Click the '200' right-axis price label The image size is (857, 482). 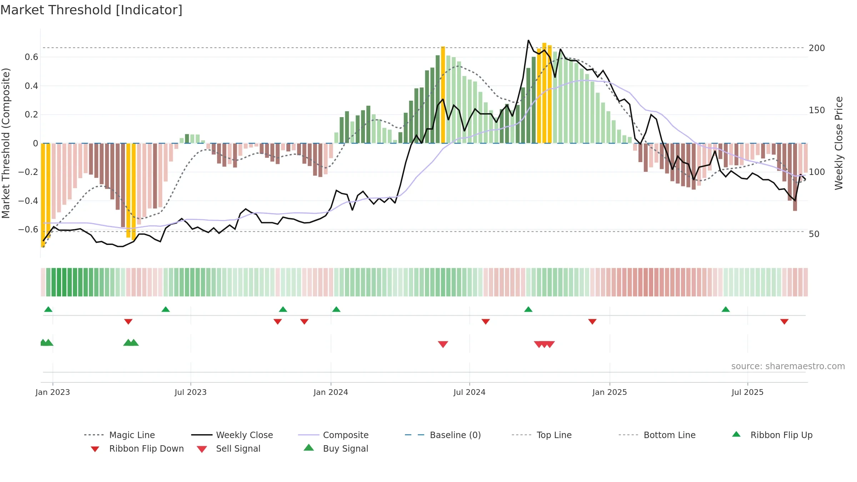(x=817, y=48)
